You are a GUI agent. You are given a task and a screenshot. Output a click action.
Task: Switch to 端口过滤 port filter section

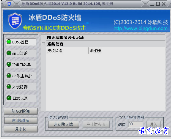click(x=21, y=53)
